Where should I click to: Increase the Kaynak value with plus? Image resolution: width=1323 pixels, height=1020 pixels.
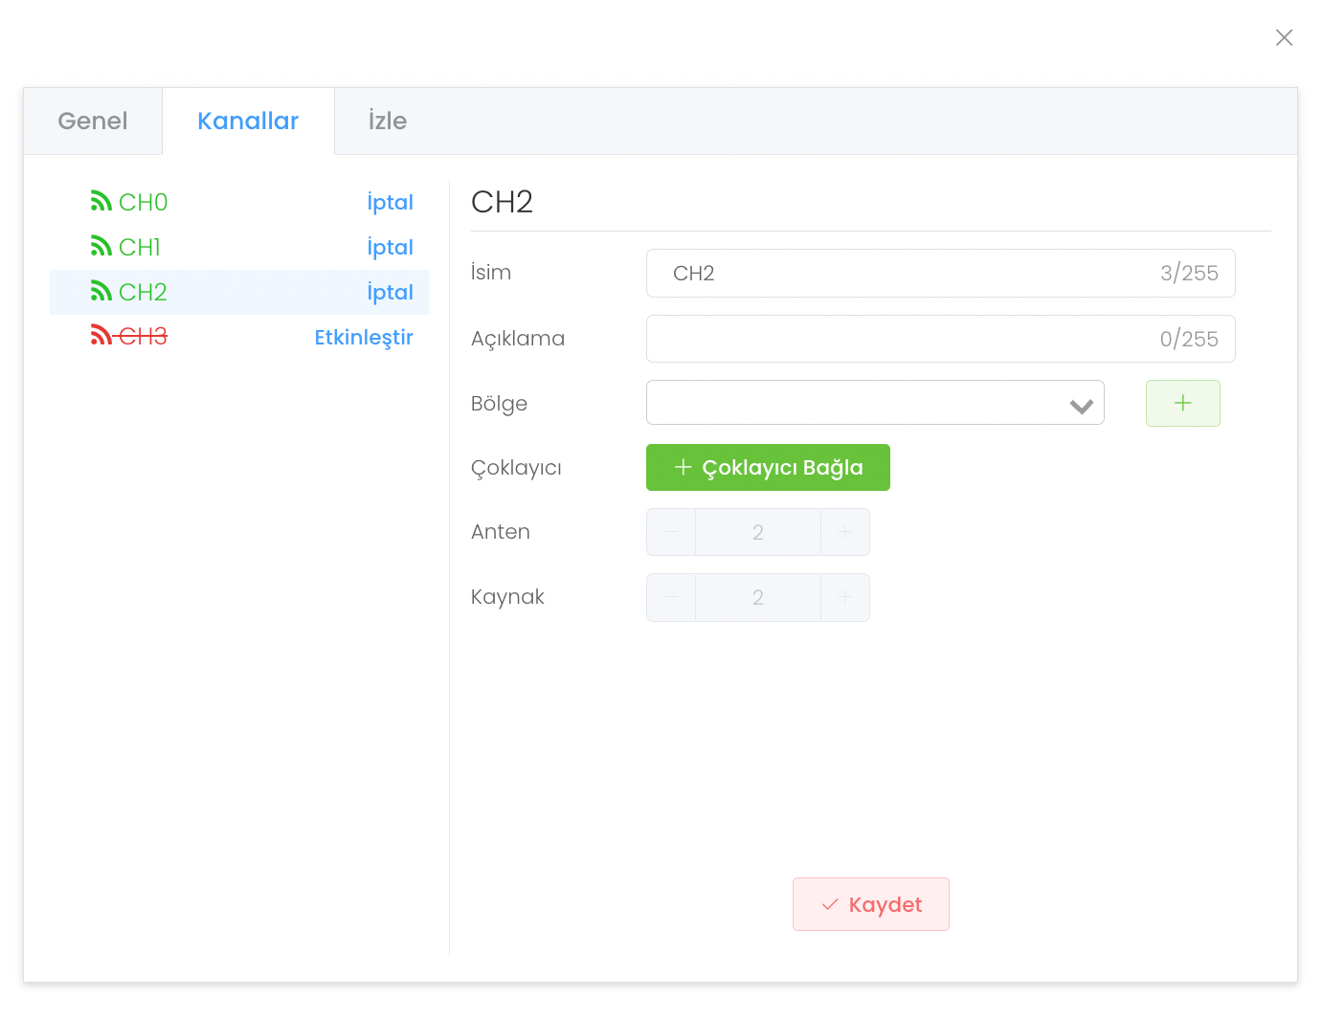pyautogui.click(x=844, y=597)
